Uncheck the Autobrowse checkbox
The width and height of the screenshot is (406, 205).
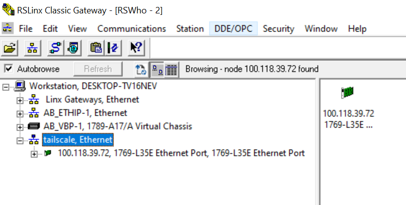(x=9, y=68)
